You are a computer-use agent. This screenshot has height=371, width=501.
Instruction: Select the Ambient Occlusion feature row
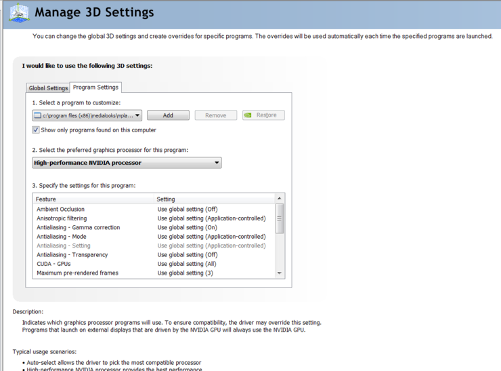tap(154, 209)
